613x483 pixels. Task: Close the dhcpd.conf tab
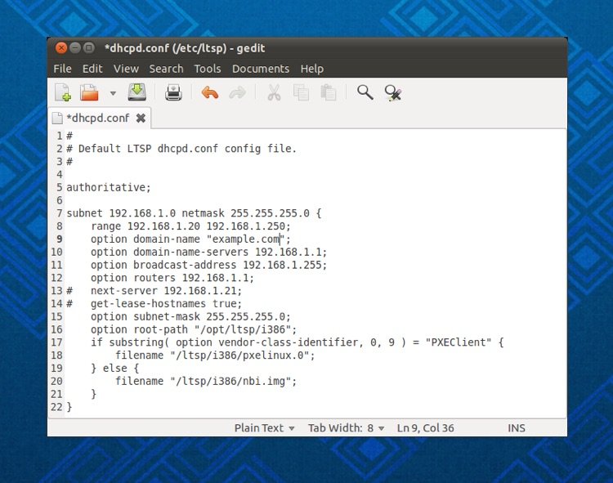point(141,118)
